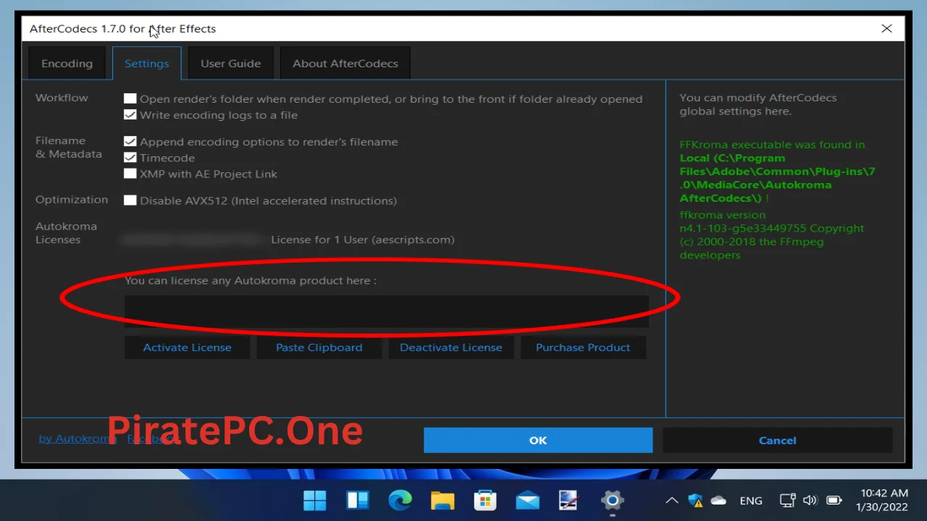Click the ffkroma version info text
The image size is (927, 521).
click(772, 235)
